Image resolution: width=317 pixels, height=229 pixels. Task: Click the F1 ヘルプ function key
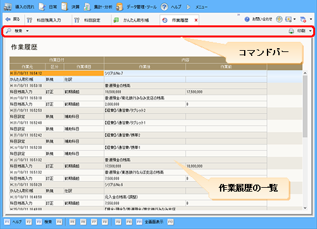coord(13,222)
